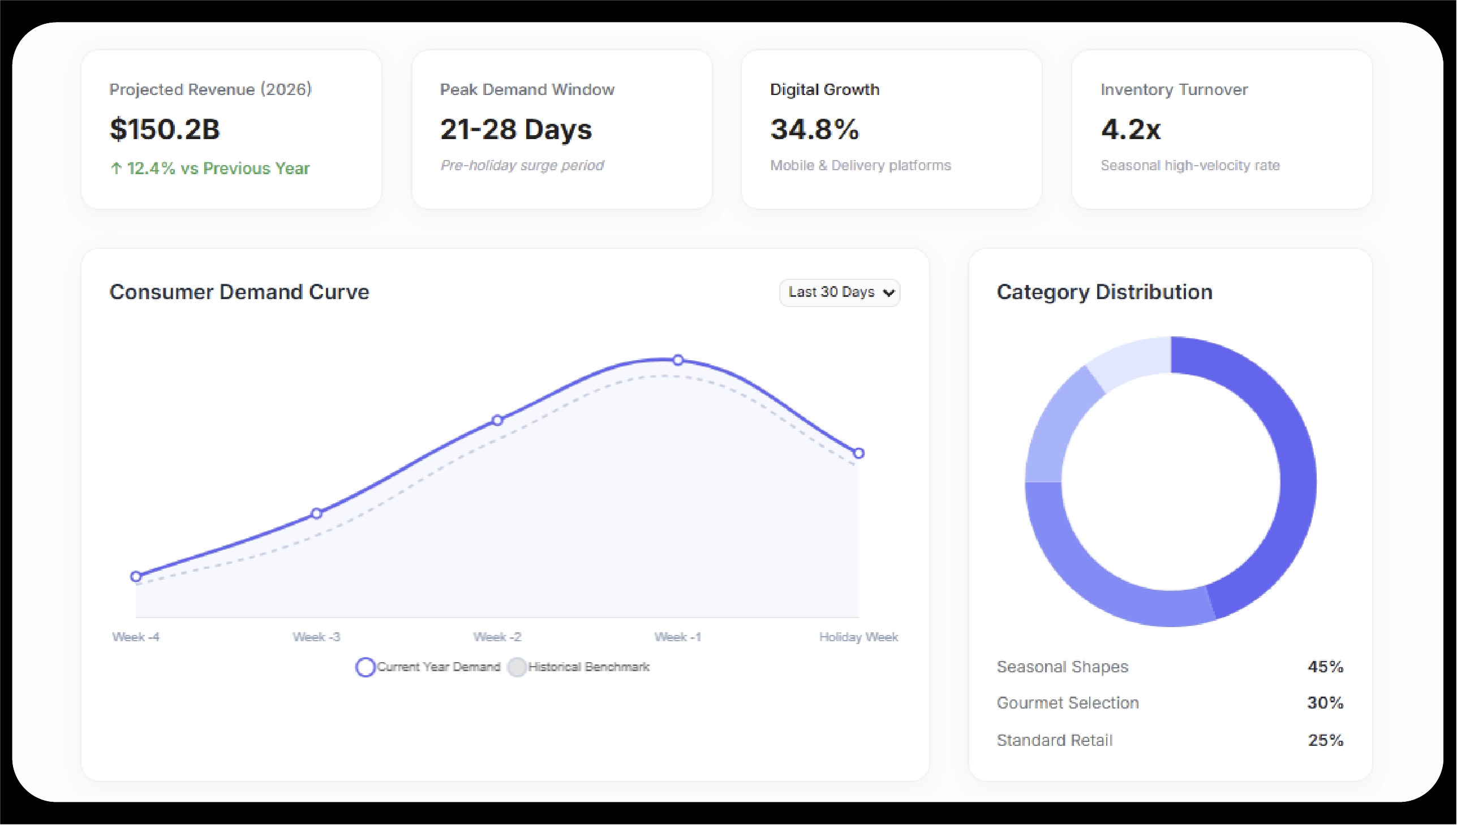Image resolution: width=1457 pixels, height=825 pixels.
Task: Select the Inventory Turnover card
Action: tap(1222, 129)
